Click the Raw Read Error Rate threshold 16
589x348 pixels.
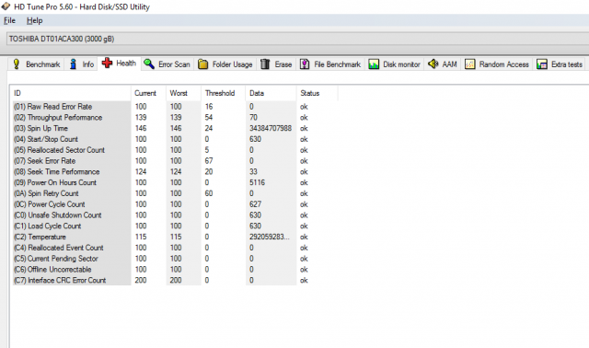point(209,107)
